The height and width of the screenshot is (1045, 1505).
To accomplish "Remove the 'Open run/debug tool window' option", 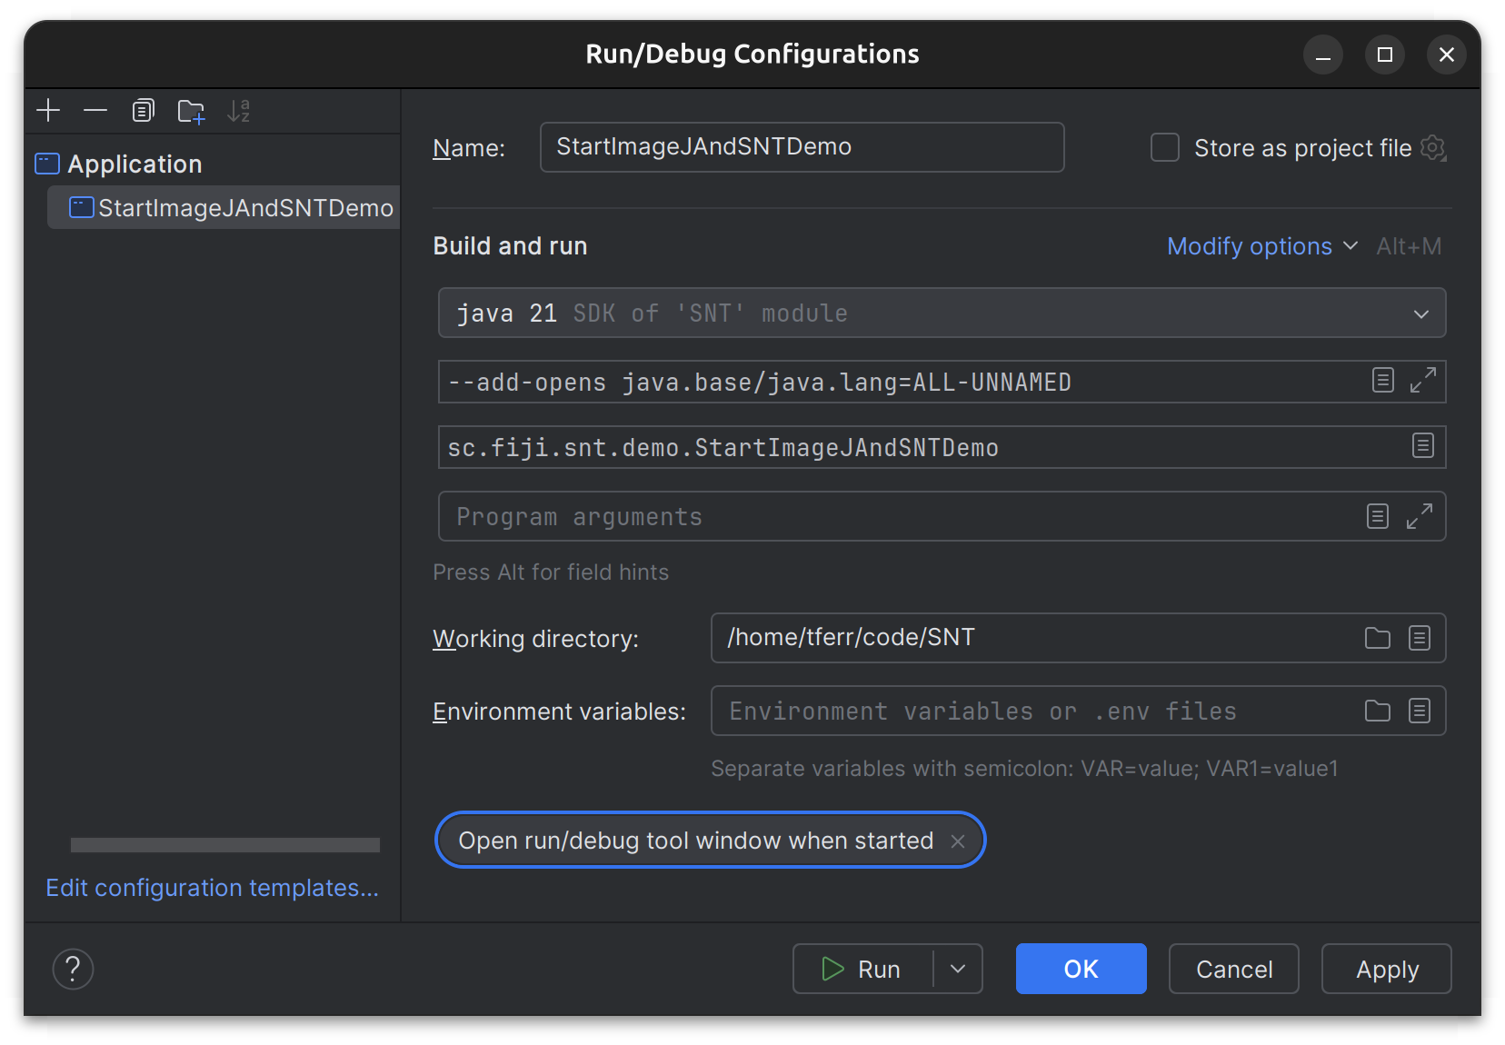I will click(x=957, y=841).
